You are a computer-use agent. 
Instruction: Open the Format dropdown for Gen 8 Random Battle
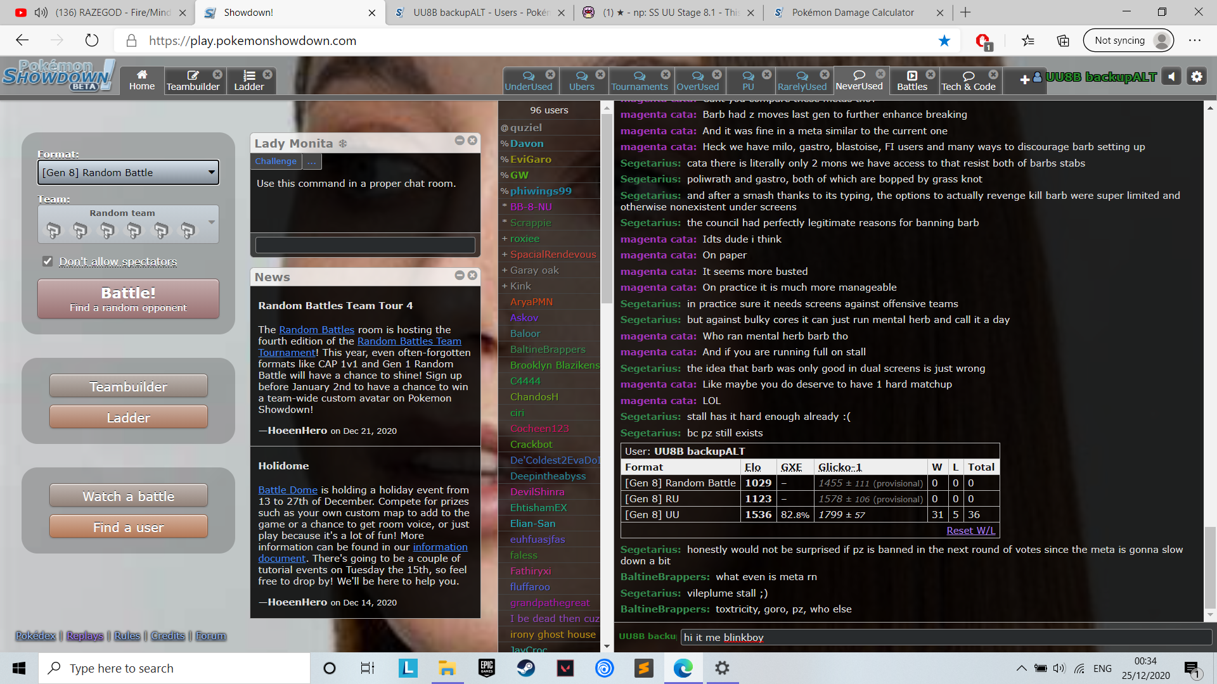(129, 172)
